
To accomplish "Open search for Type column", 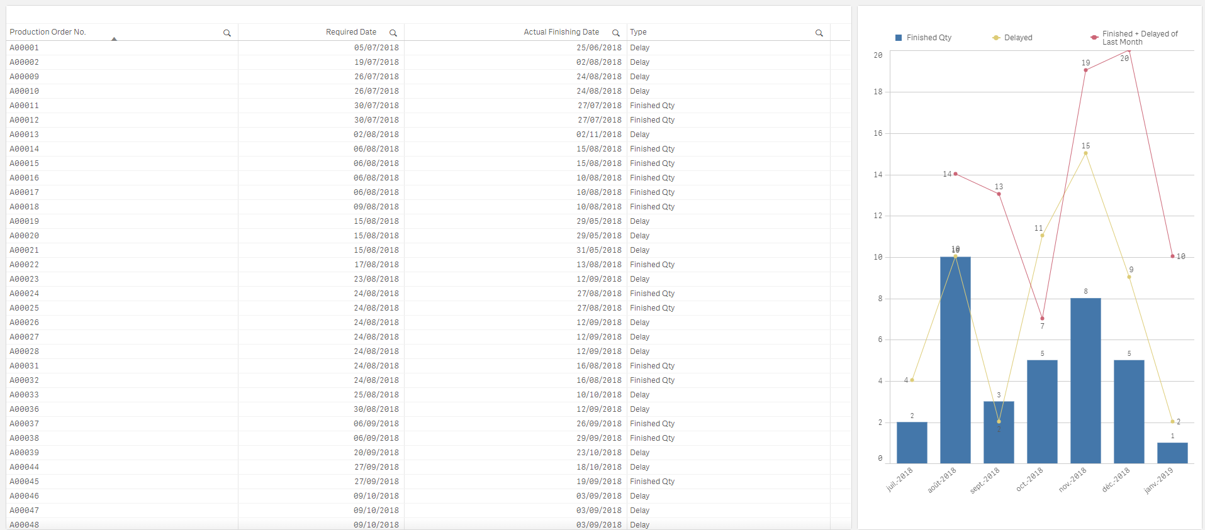I will point(819,33).
